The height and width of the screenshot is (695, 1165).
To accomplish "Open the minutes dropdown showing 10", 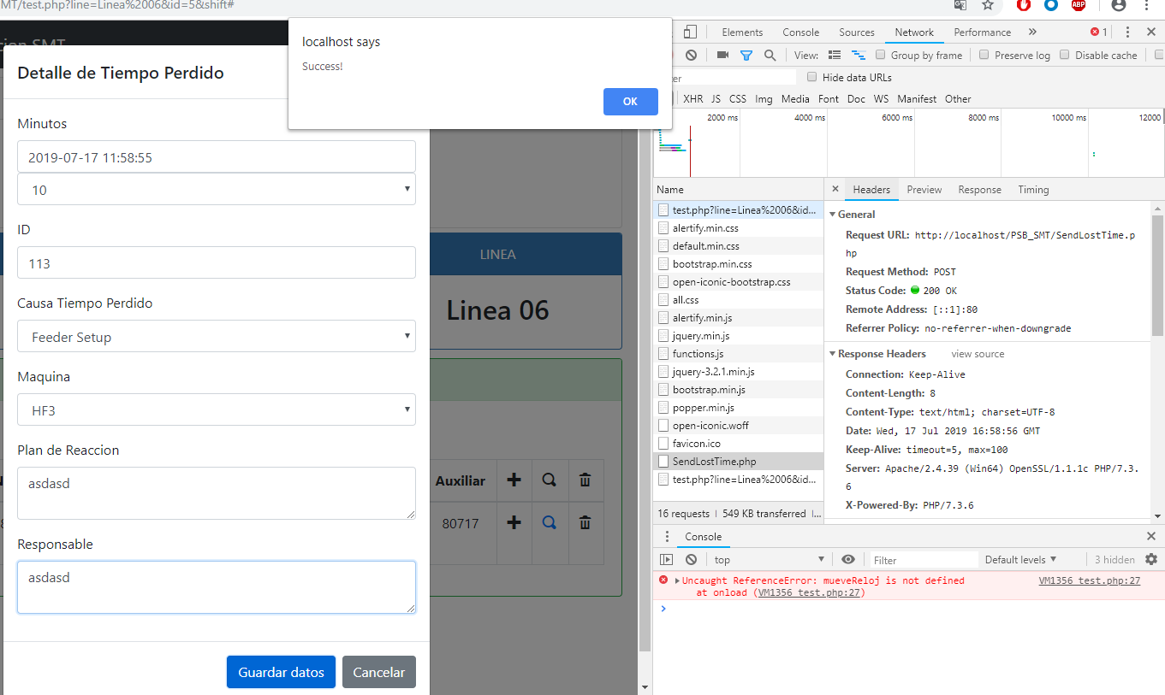I will click(x=217, y=190).
